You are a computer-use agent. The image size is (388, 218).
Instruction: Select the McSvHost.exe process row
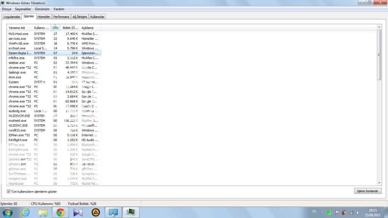coord(54,34)
